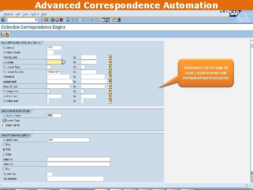The height and width of the screenshot is (190, 253).
Task: Open the Edit menu
Action: [x=18, y=14]
